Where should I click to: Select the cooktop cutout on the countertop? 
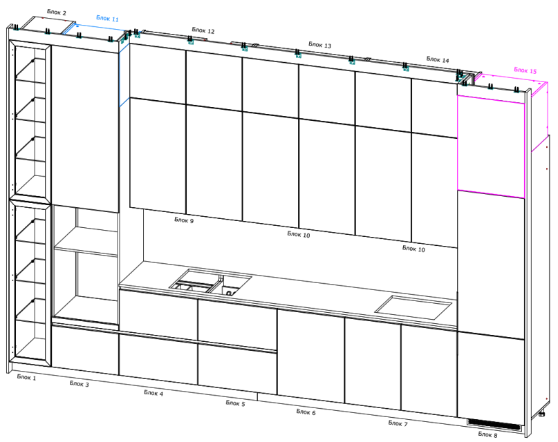[414, 305]
